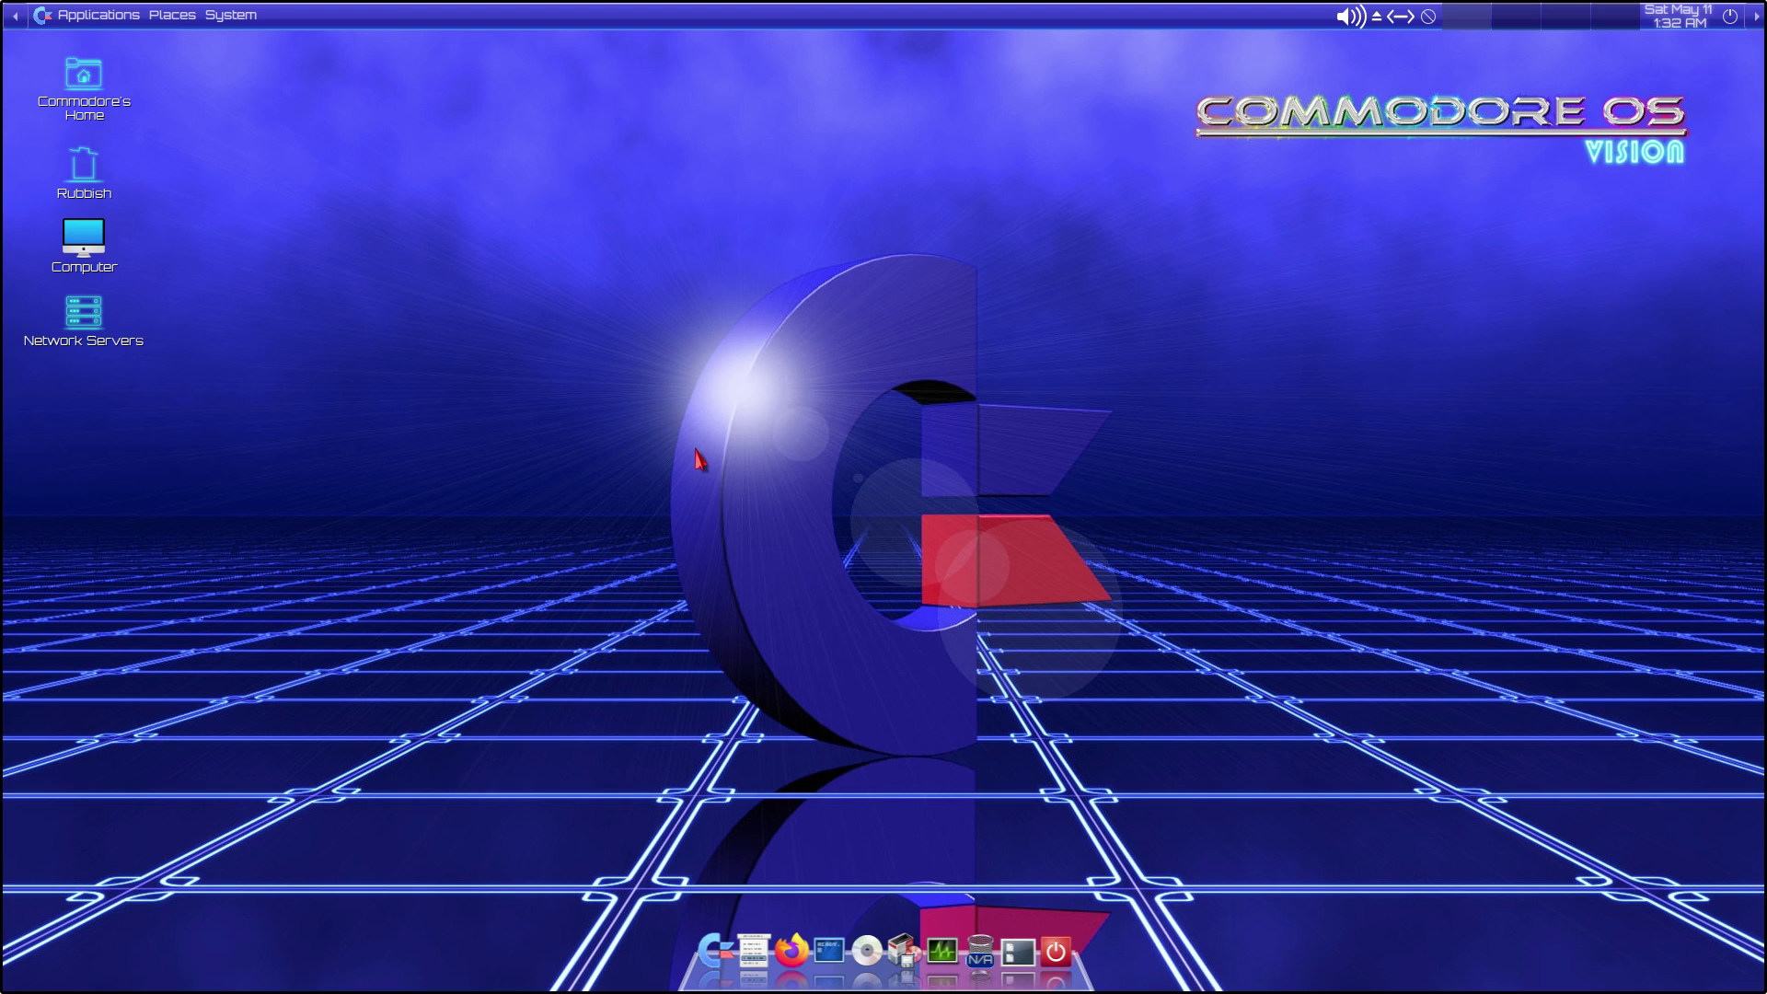Open the Places menu
This screenshot has height=994, width=1767.
tap(174, 15)
